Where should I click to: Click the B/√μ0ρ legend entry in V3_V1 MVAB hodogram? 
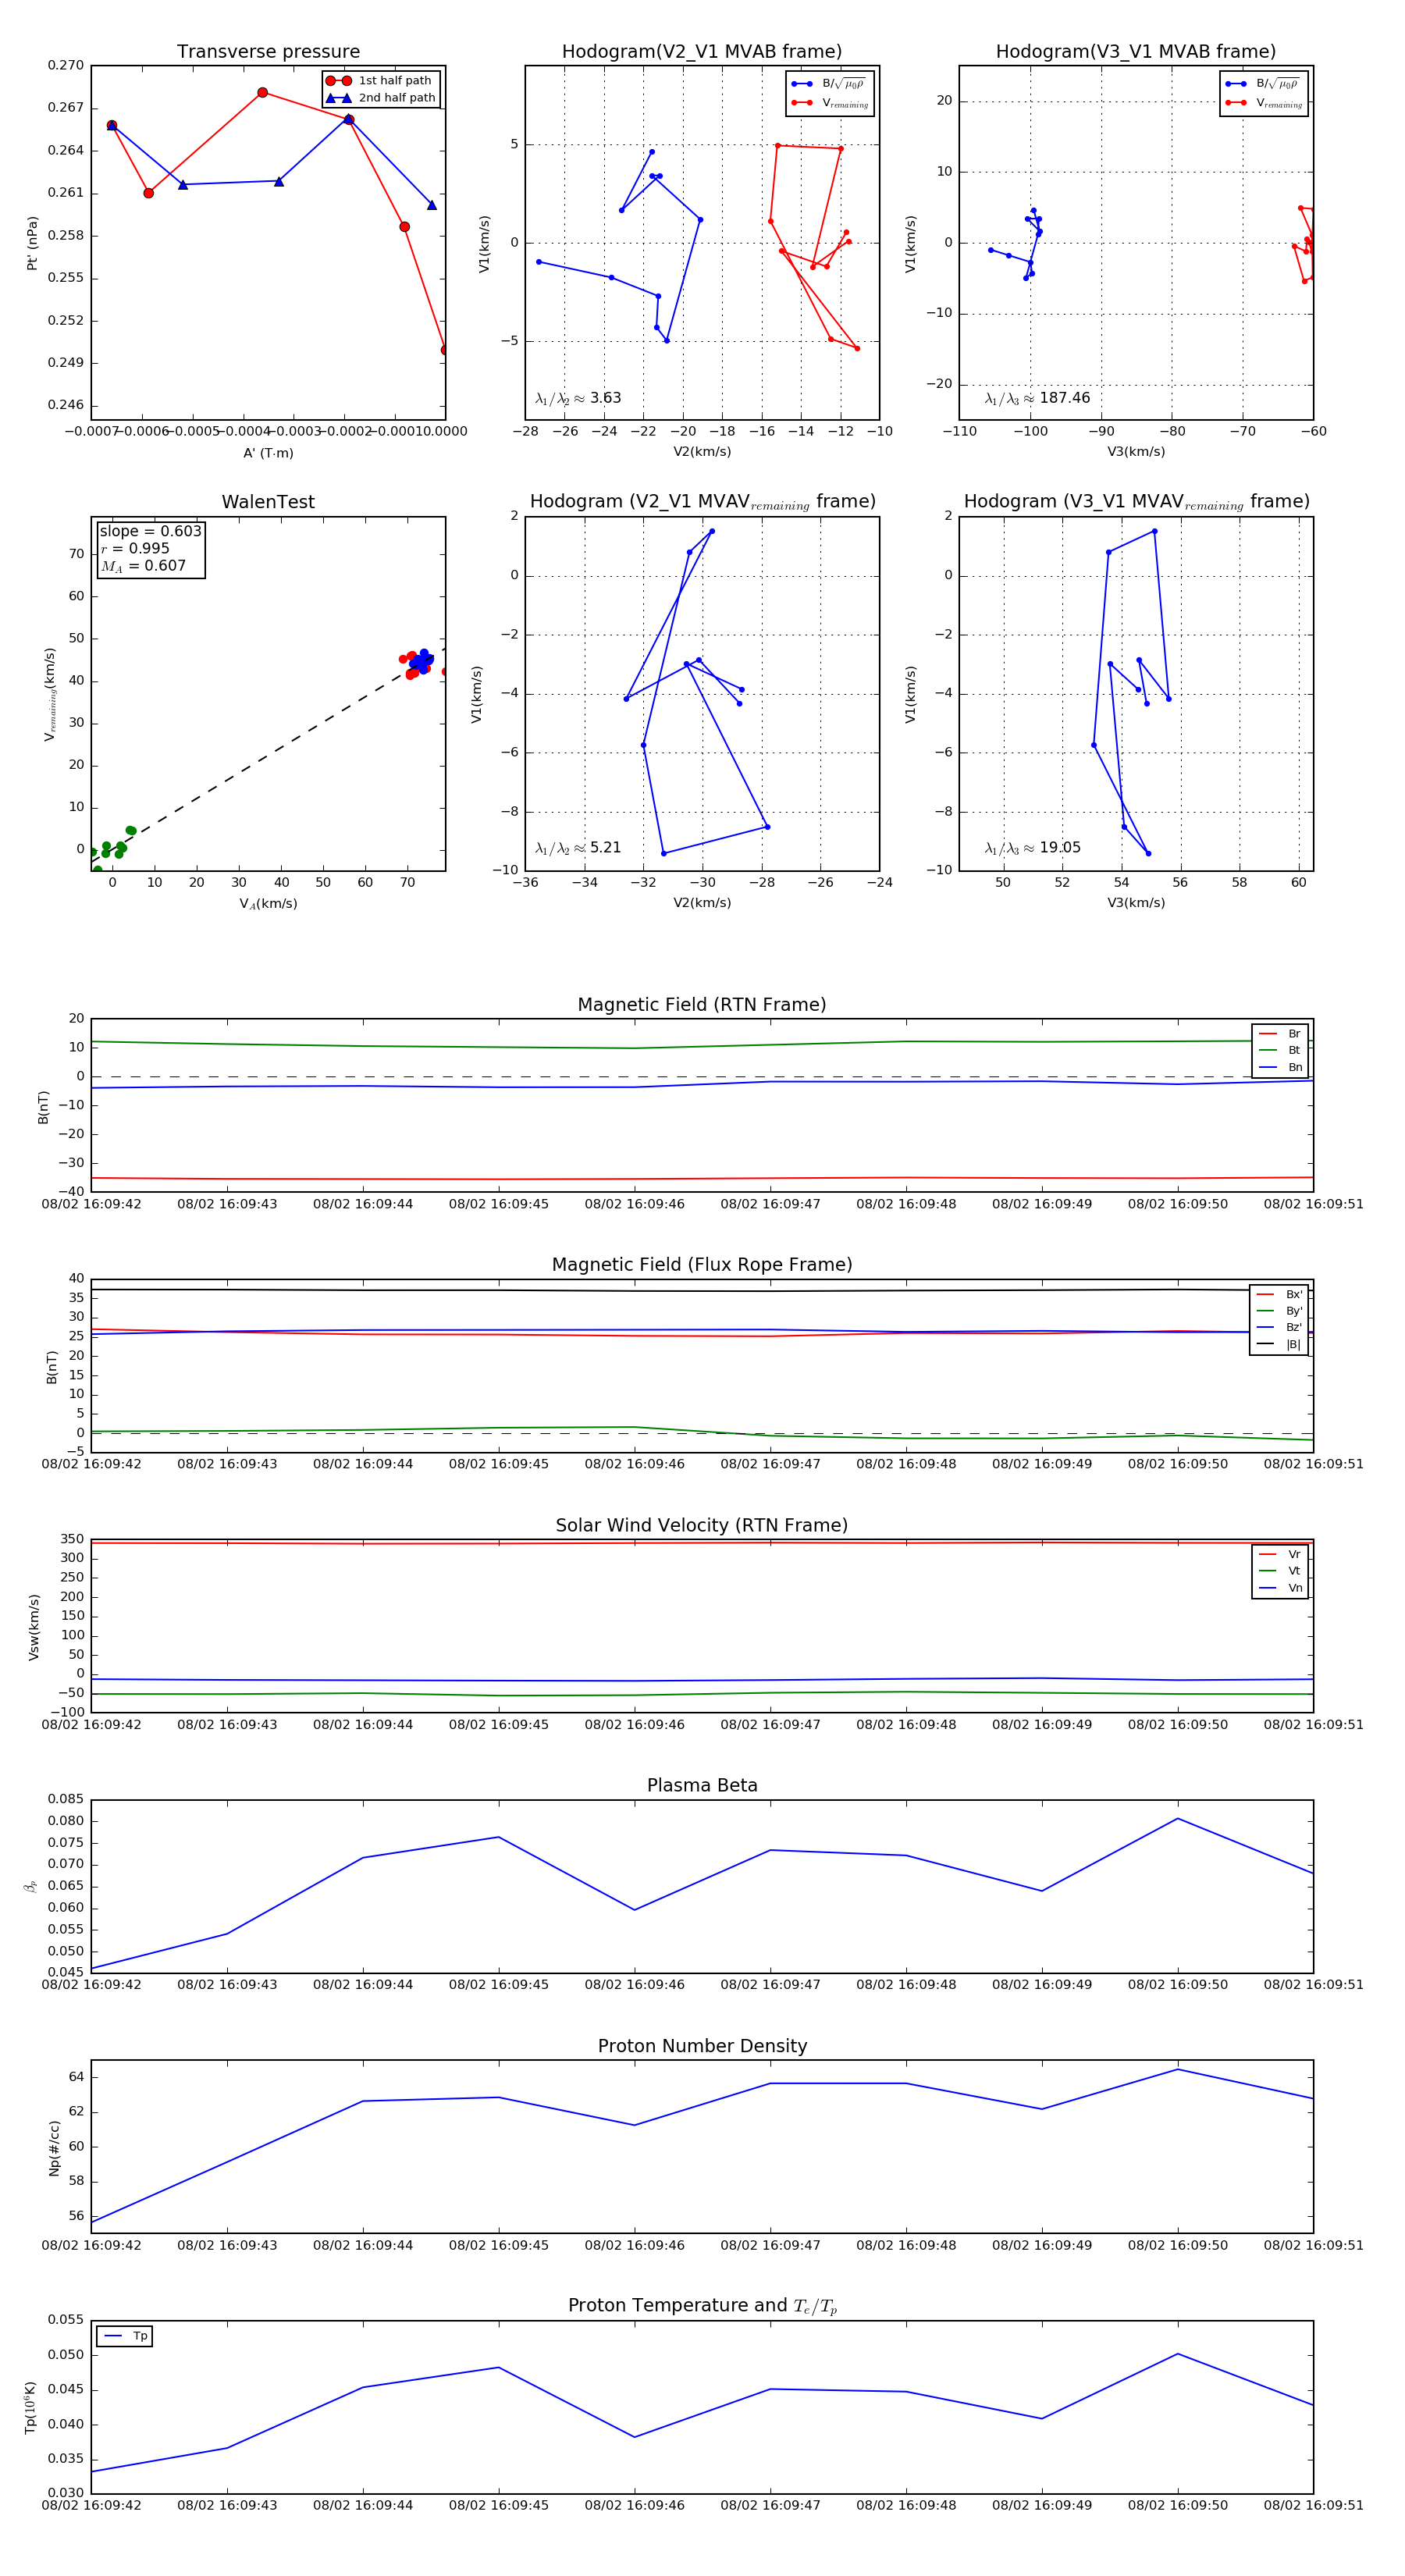[1264, 84]
